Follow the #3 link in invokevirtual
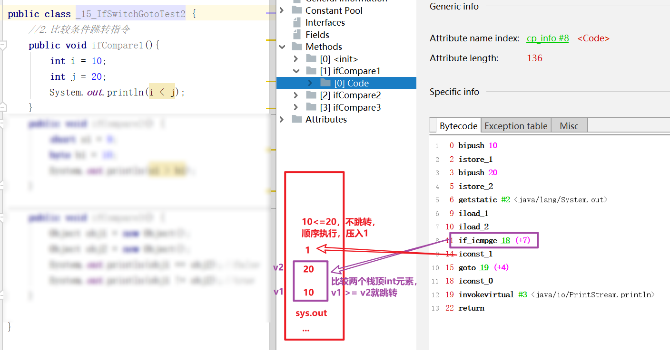The height and width of the screenshot is (350, 670). [522, 294]
